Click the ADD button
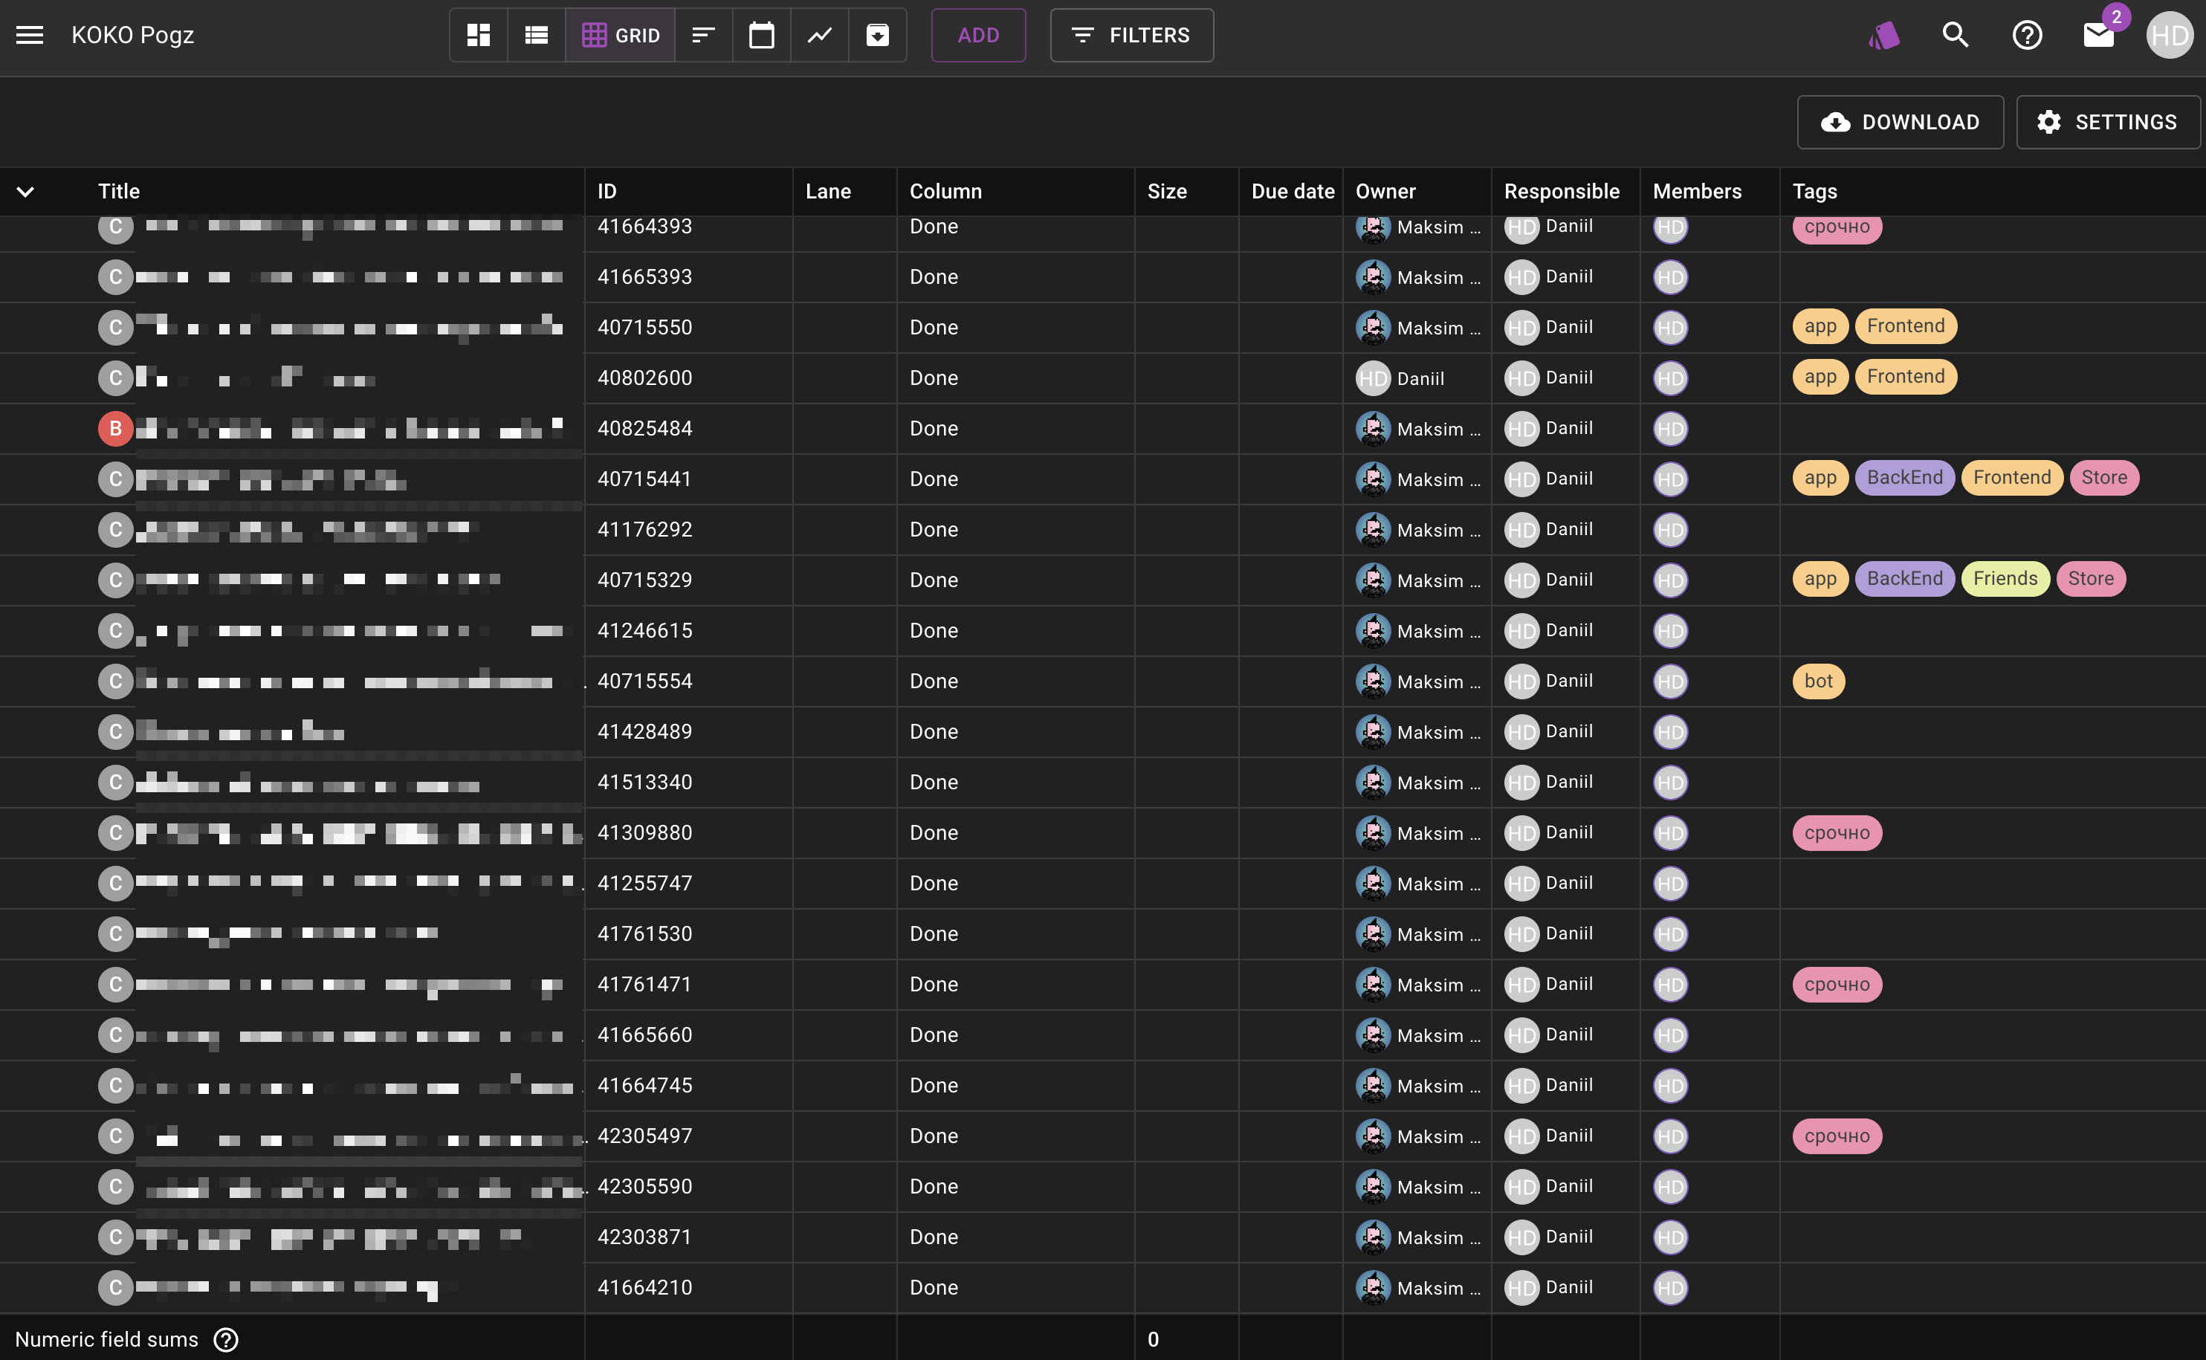This screenshot has height=1360, width=2206. tap(977, 35)
